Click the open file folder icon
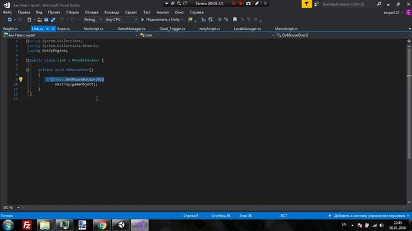 click(39, 20)
